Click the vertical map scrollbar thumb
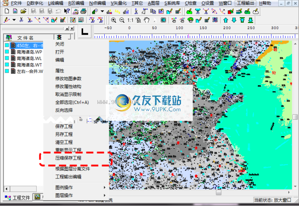299x206 pixels. 295,117
